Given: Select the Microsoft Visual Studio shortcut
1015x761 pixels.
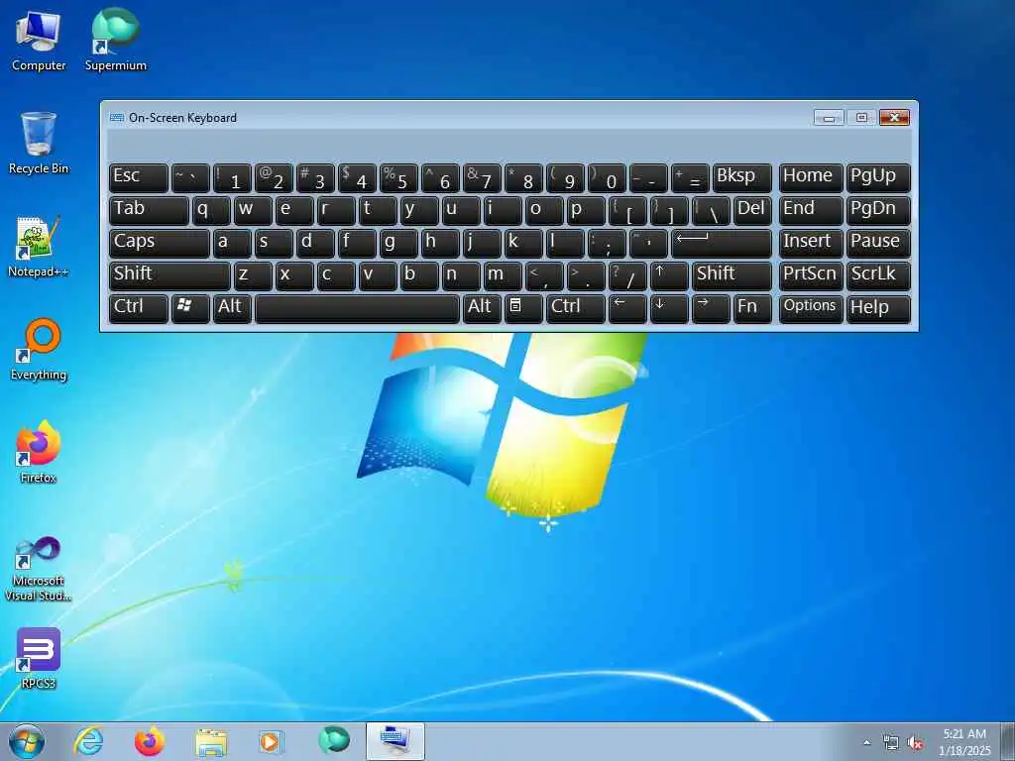Looking at the screenshot, I should (39, 569).
